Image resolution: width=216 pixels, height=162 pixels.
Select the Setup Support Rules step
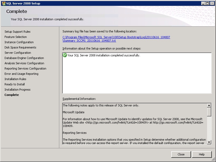(17, 32)
